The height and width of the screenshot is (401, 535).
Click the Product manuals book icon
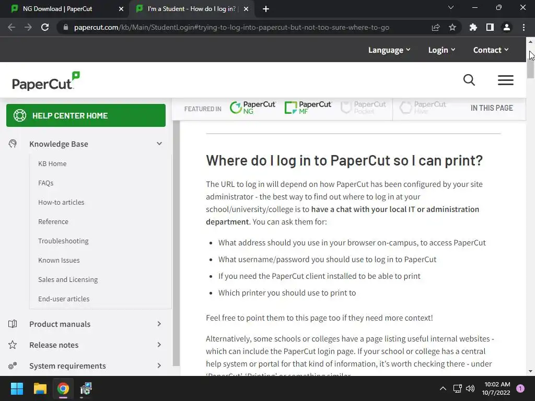(x=13, y=324)
